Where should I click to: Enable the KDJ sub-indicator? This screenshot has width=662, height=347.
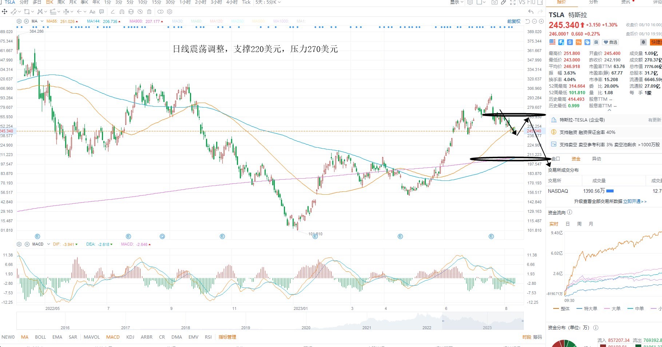tap(130, 337)
